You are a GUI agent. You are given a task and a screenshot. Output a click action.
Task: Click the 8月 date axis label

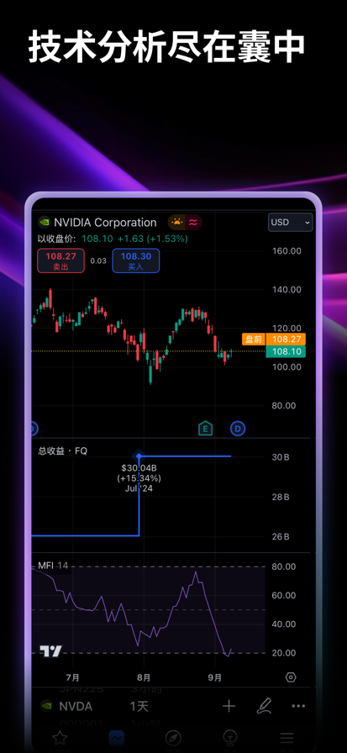pos(144,677)
